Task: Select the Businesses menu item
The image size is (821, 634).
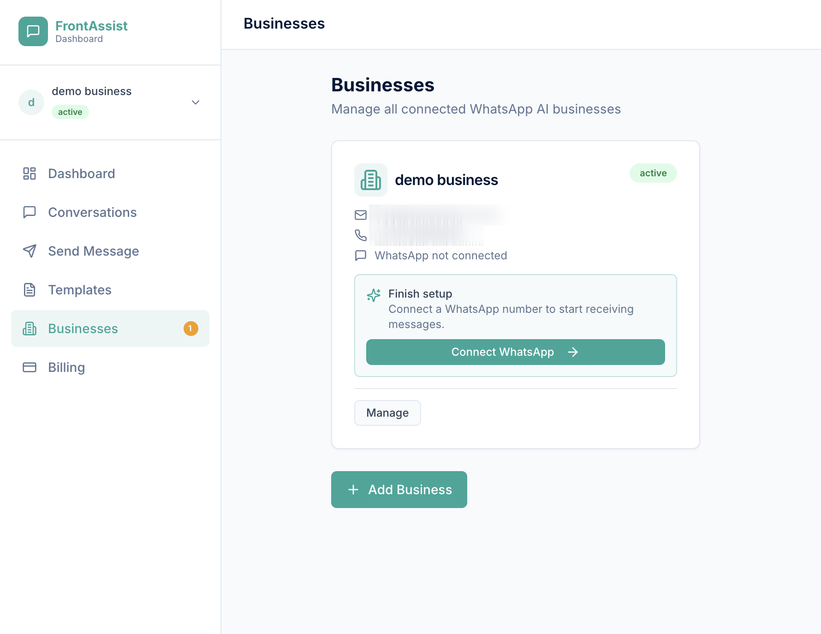Action: pyautogui.click(x=110, y=329)
